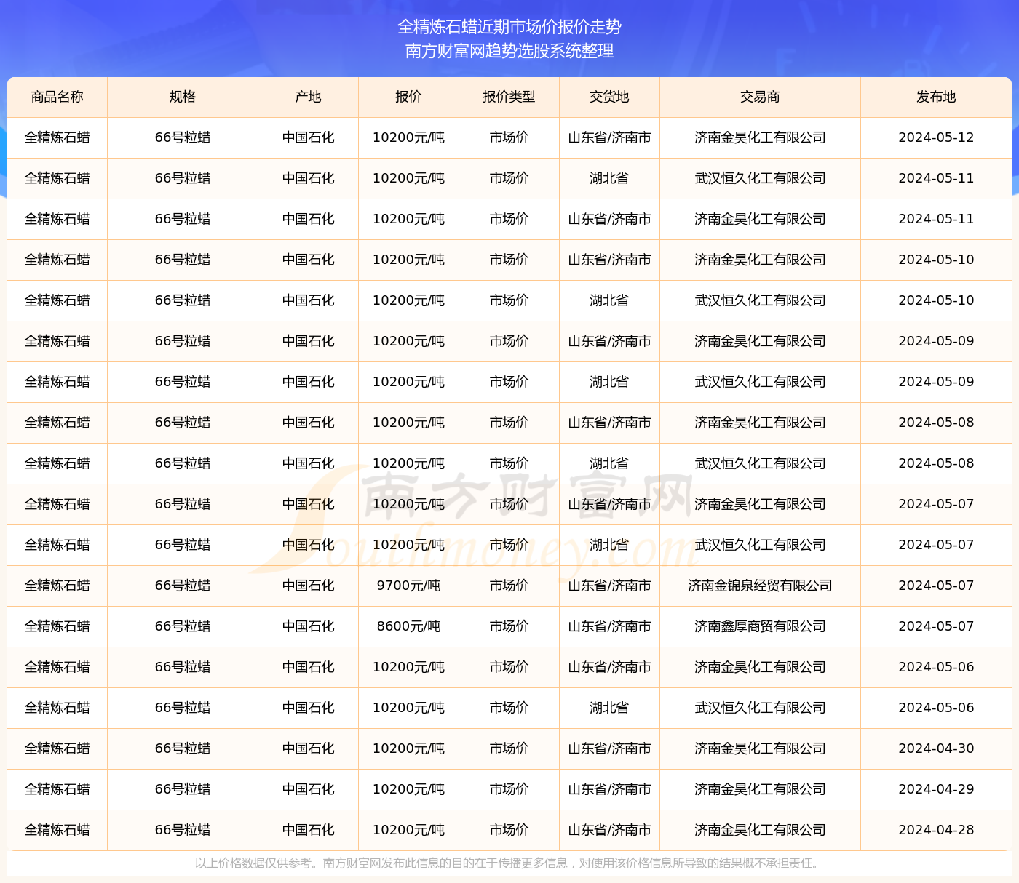Click 市场价 in the 2024-04-29 row
Viewport: 1019px width, 883px height.
(509, 789)
